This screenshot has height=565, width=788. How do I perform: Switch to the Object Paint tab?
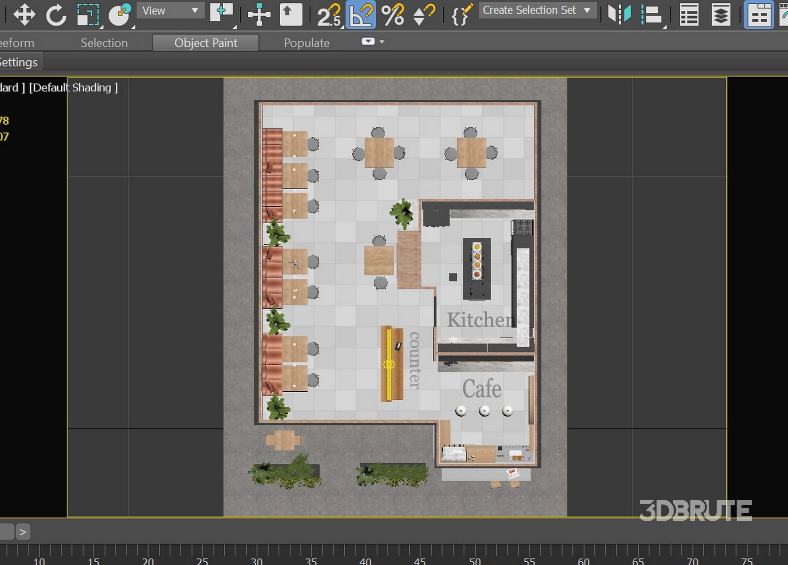point(205,43)
